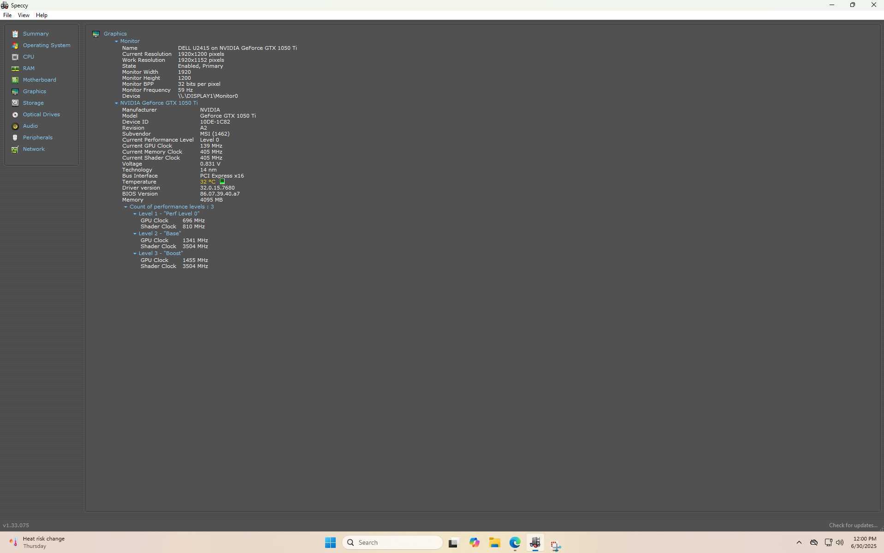Click the taskbar clock and date
This screenshot has height=553, width=884.
click(x=864, y=542)
